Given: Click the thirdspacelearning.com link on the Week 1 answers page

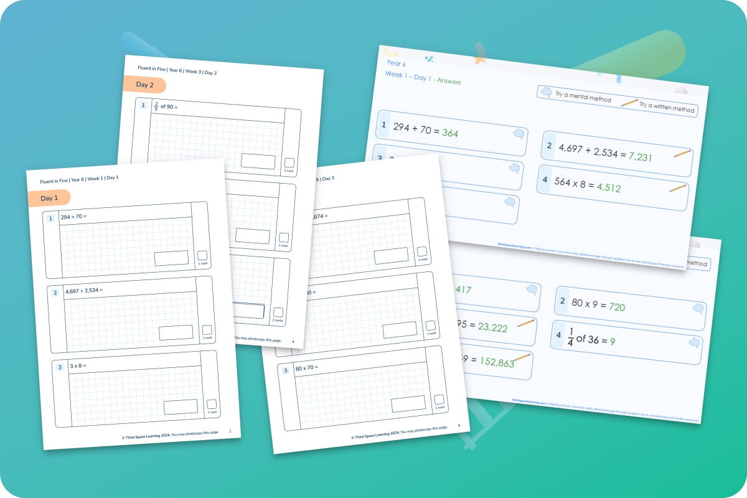Looking at the screenshot, I should point(514,247).
